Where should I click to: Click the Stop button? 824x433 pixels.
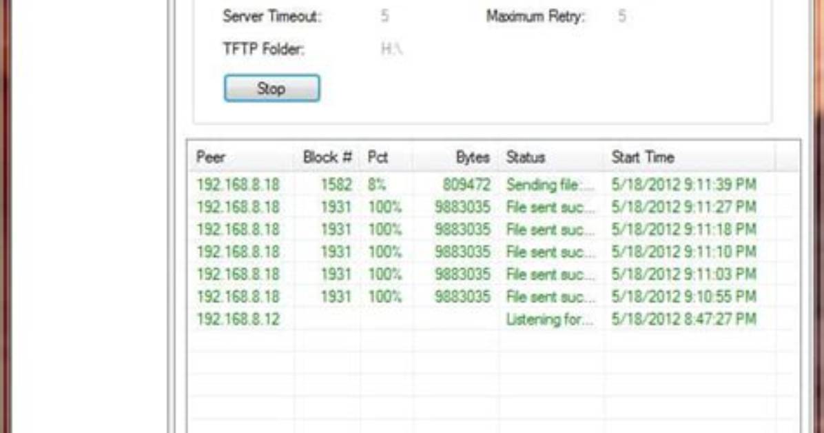[x=271, y=88]
